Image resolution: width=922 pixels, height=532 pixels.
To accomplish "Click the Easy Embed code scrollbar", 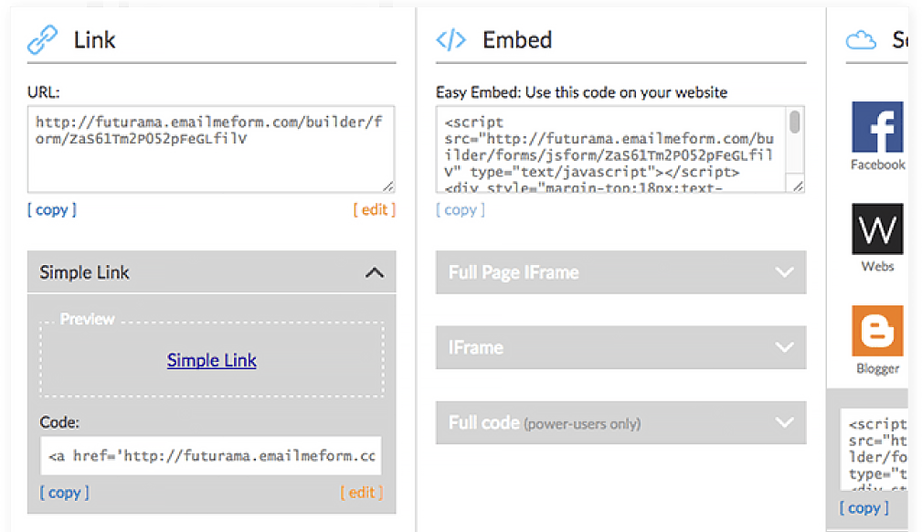I will 795,122.
